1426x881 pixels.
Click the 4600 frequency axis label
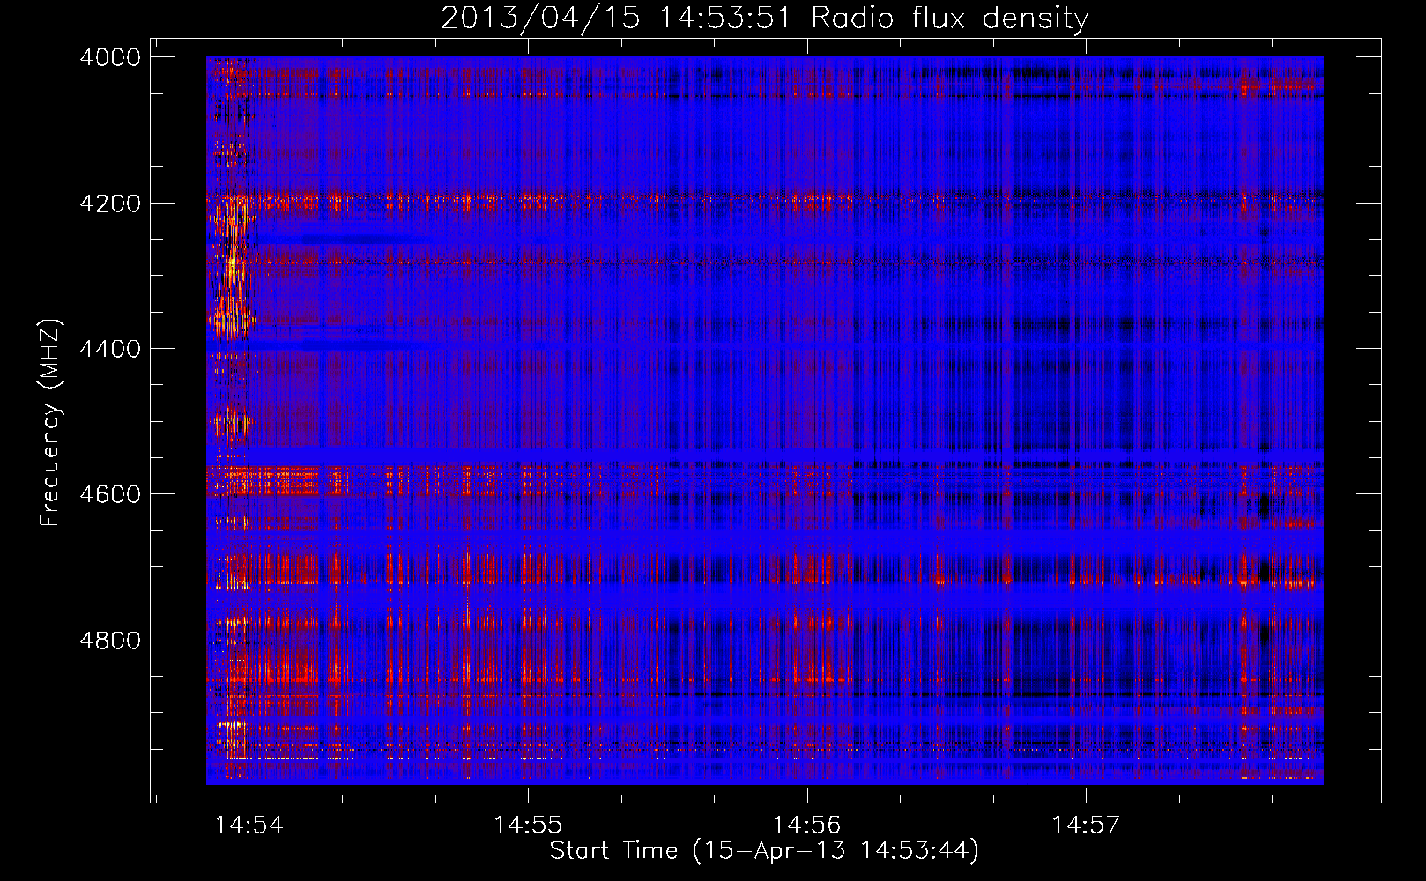(110, 494)
